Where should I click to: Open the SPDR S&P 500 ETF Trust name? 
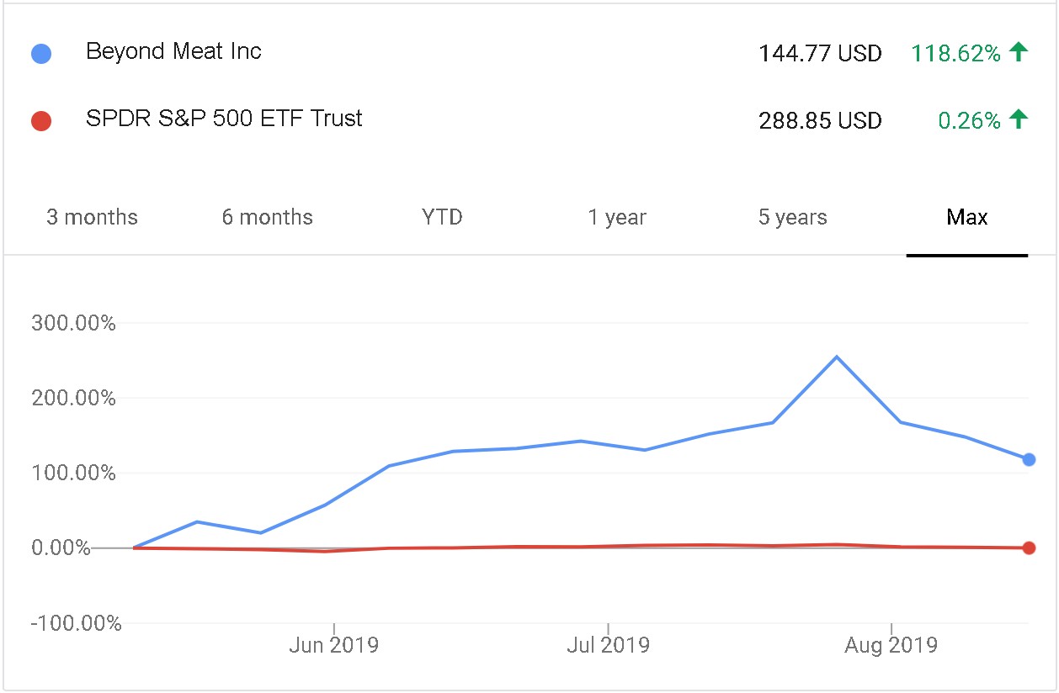point(224,119)
